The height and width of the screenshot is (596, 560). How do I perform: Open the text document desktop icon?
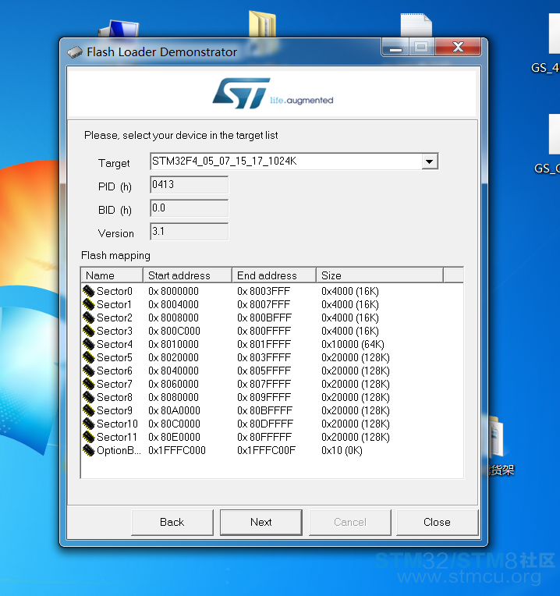coord(416,25)
